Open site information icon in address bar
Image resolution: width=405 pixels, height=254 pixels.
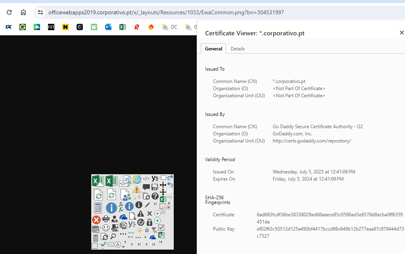tap(40, 12)
